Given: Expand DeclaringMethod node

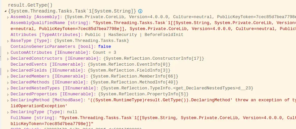Looking at the screenshot, I should click(8, 100).
